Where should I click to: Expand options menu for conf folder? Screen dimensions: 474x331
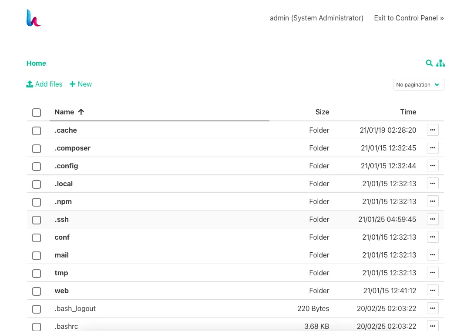(432, 237)
